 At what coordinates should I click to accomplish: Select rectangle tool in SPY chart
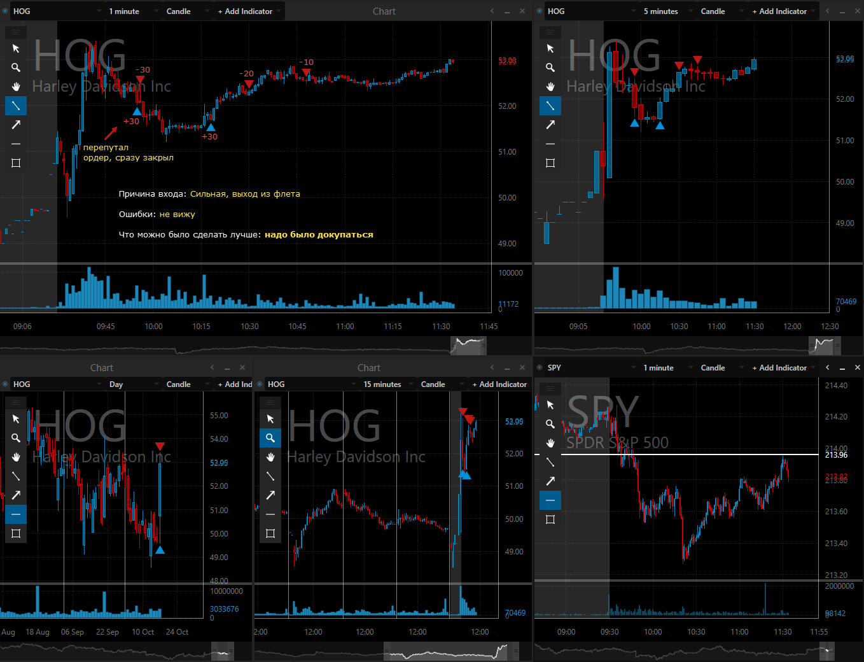tap(550, 519)
